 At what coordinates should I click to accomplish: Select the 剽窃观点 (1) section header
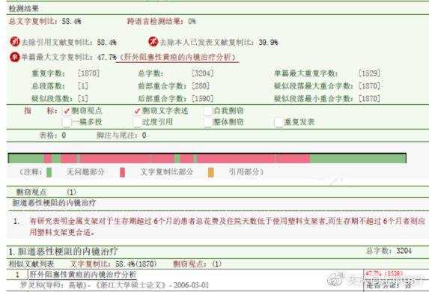click(46, 192)
